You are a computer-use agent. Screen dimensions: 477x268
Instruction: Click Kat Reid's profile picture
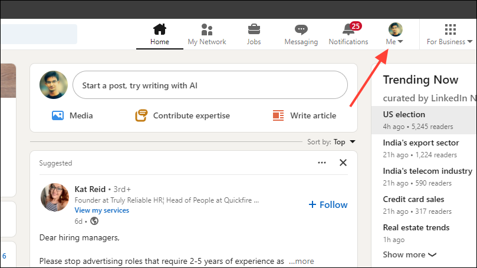pyautogui.click(x=55, y=197)
